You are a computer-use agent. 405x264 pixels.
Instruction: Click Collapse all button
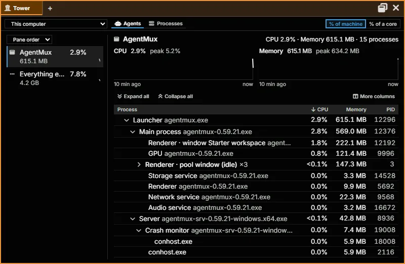point(176,96)
